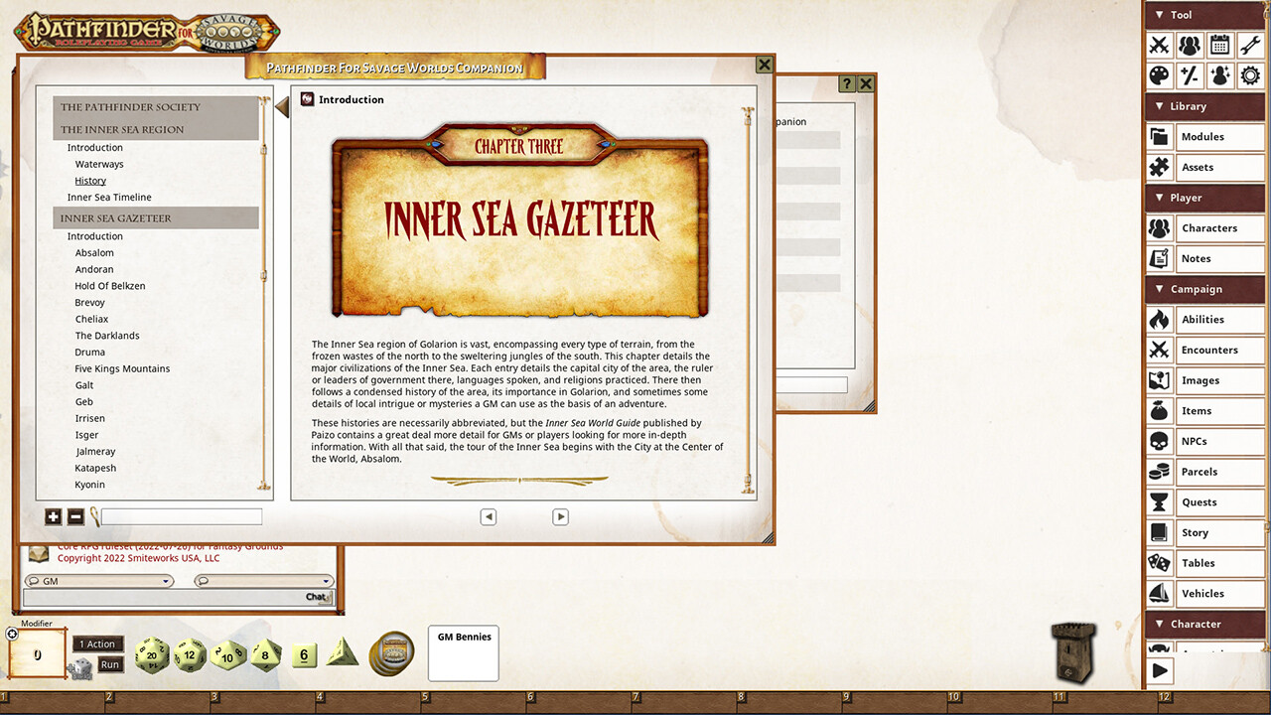This screenshot has width=1271, height=715.
Task: Toggle the Run modifier button
Action: coord(110,664)
